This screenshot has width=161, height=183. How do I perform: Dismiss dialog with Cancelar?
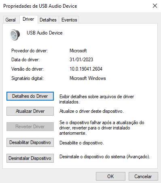[143, 177]
